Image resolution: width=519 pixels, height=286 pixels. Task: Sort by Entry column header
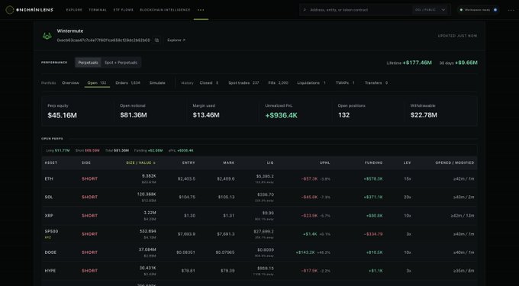click(189, 162)
